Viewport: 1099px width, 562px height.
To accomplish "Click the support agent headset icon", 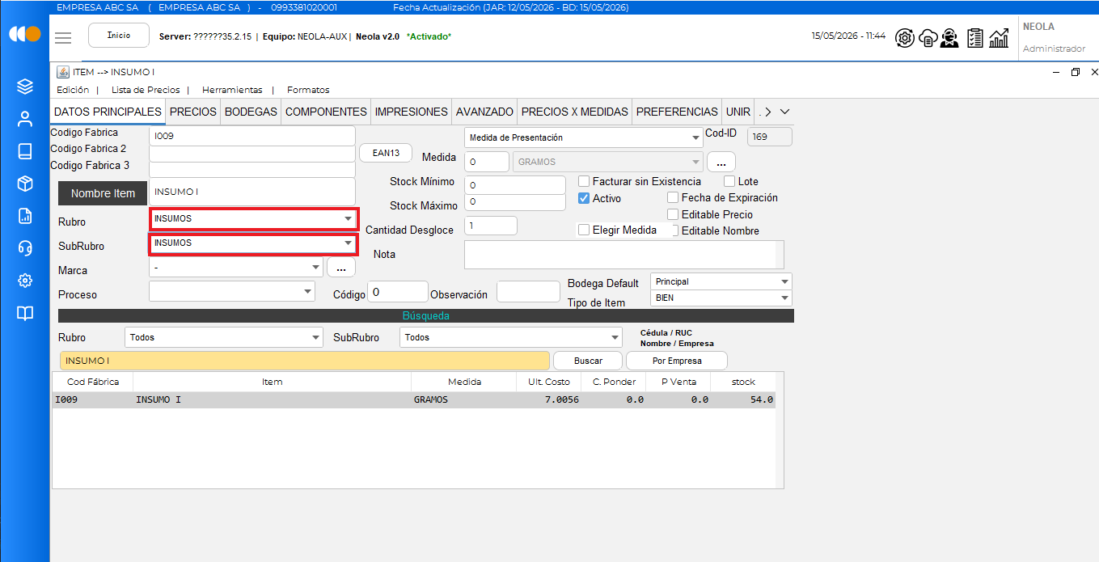I will coord(950,37).
